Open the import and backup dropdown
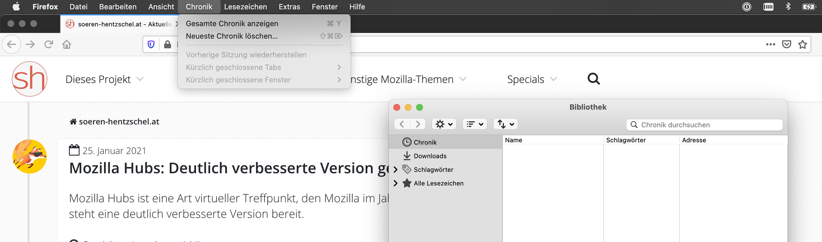Screen dimensions: 822x242 506,124
